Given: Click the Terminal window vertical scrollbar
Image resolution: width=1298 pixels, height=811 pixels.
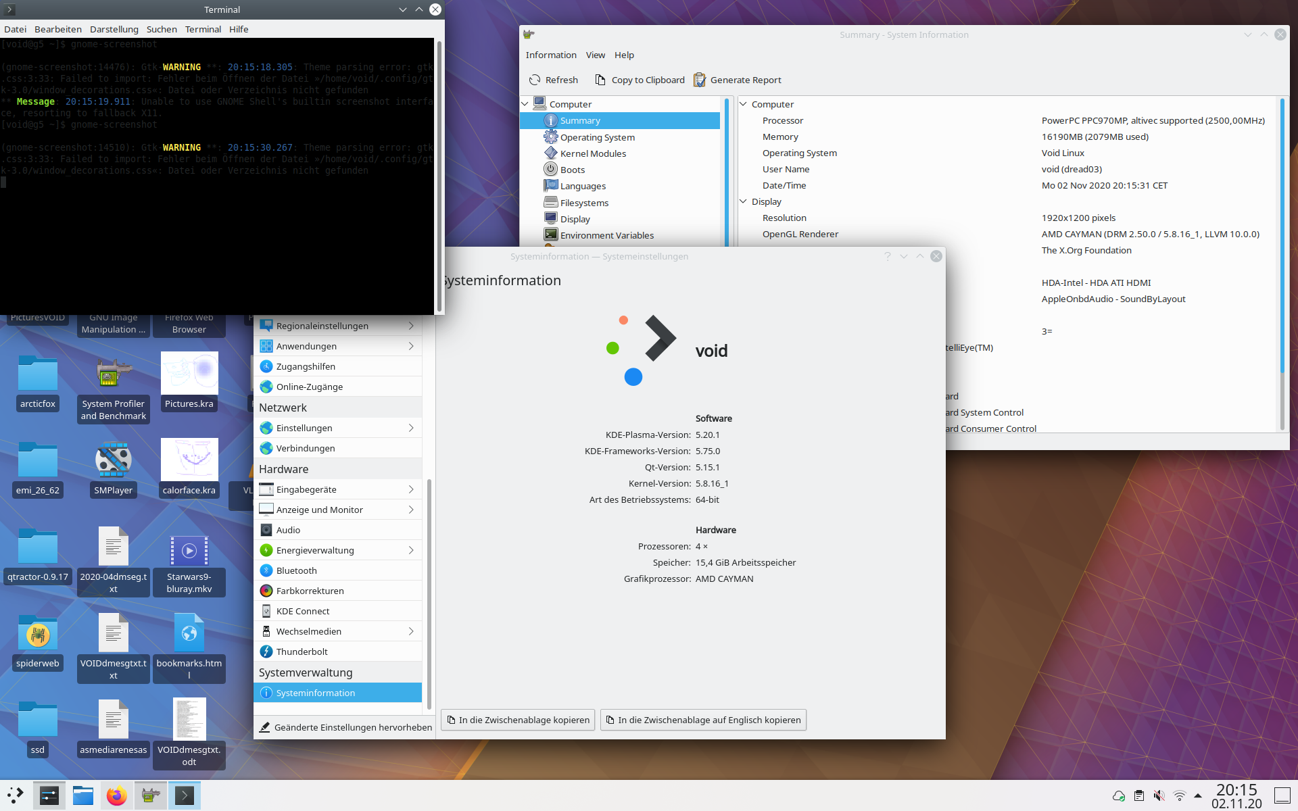Looking at the screenshot, I should click(x=439, y=176).
